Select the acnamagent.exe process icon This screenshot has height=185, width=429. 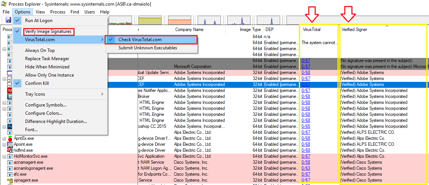click(x=10, y=162)
